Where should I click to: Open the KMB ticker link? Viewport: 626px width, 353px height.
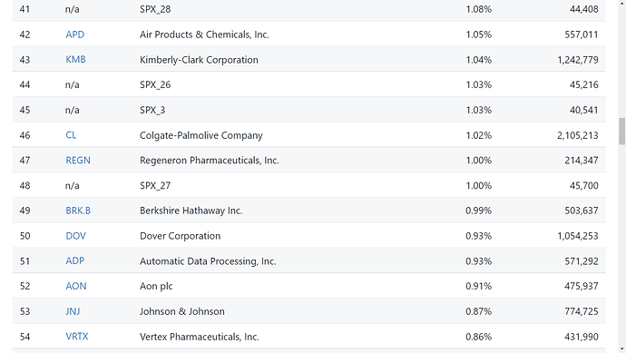tap(75, 60)
